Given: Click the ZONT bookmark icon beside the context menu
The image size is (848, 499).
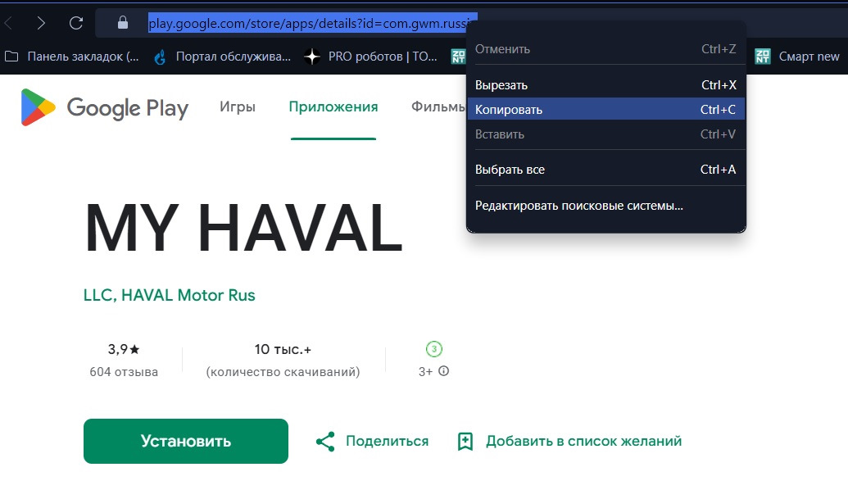Looking at the screenshot, I should click(x=458, y=57).
